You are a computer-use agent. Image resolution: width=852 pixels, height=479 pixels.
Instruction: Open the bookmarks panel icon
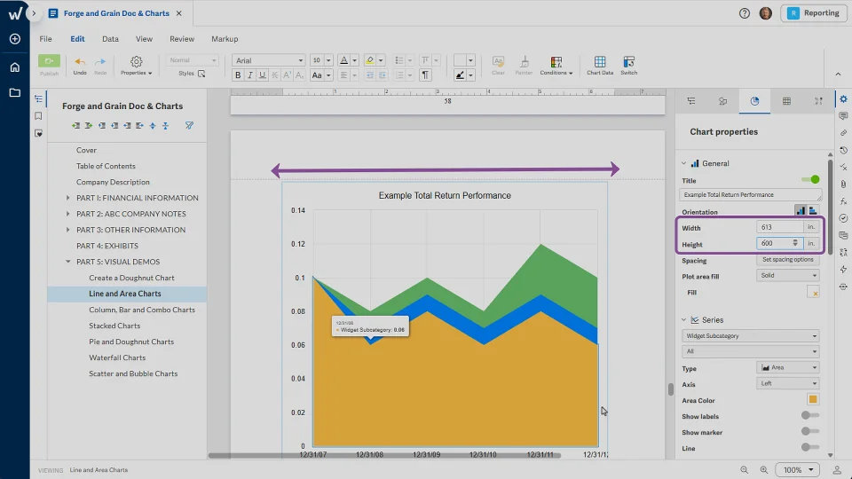coord(38,115)
